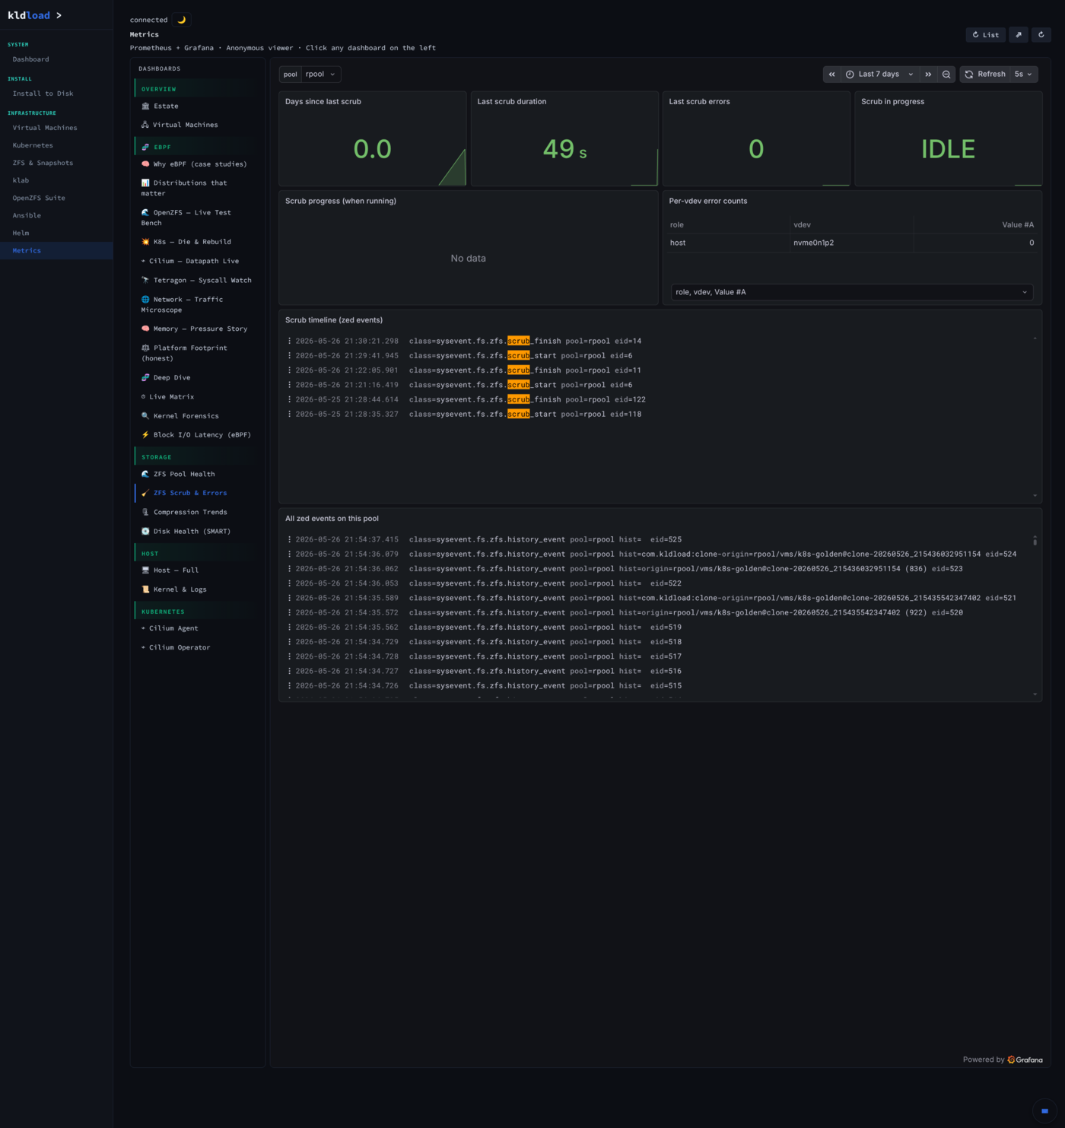Select Kubernetes in the sidebar
Image resolution: width=1065 pixels, height=1128 pixels.
click(33, 145)
